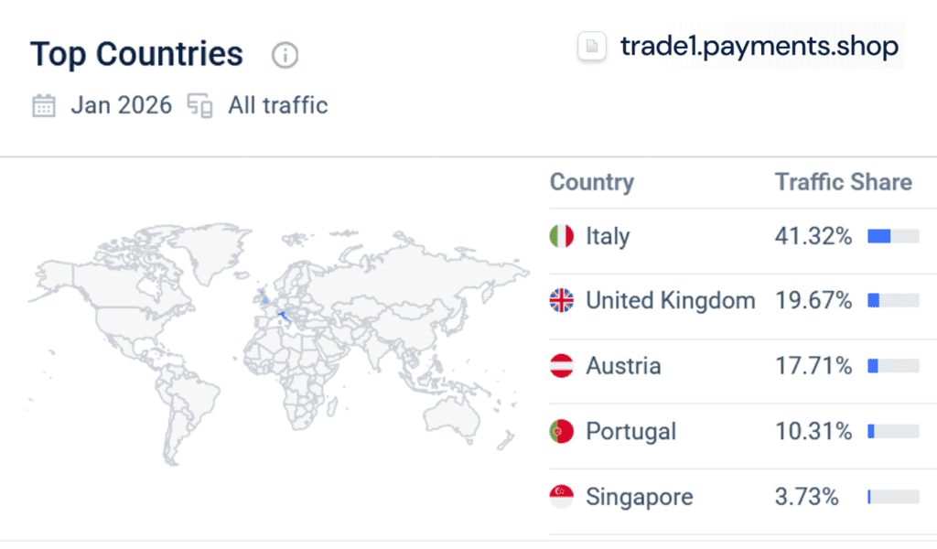Image resolution: width=937 pixels, height=549 pixels.
Task: Open the Jan 2026 date selector
Action: coord(120,105)
